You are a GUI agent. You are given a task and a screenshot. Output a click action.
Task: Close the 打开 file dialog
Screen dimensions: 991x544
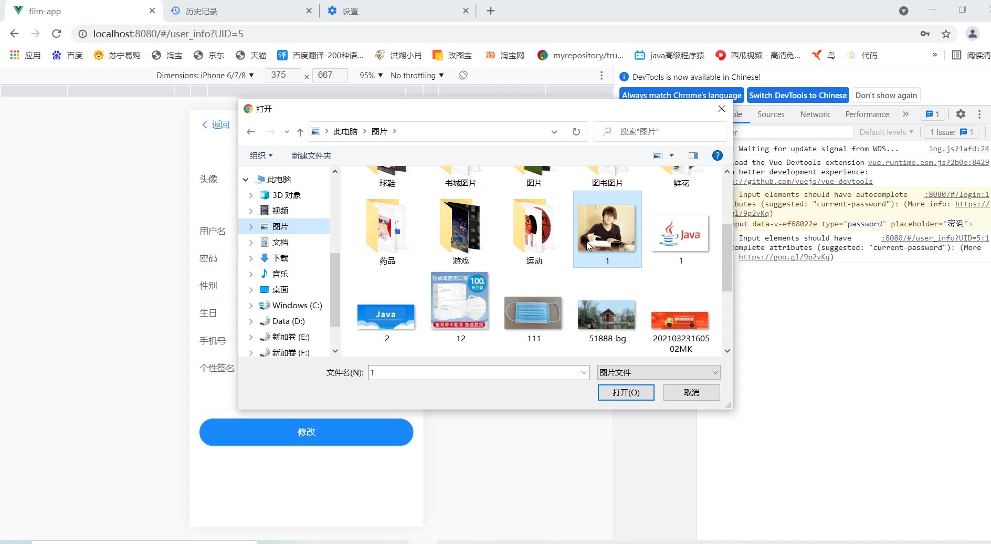pos(722,109)
